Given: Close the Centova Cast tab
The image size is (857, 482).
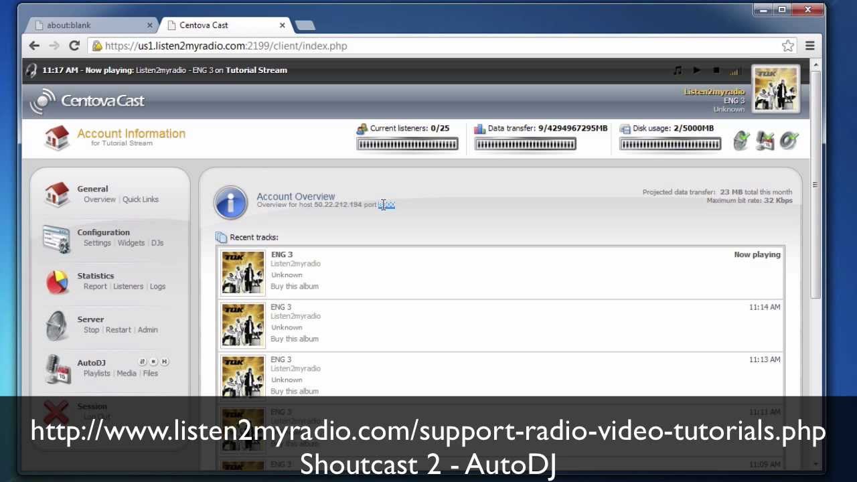Looking at the screenshot, I should (x=282, y=25).
